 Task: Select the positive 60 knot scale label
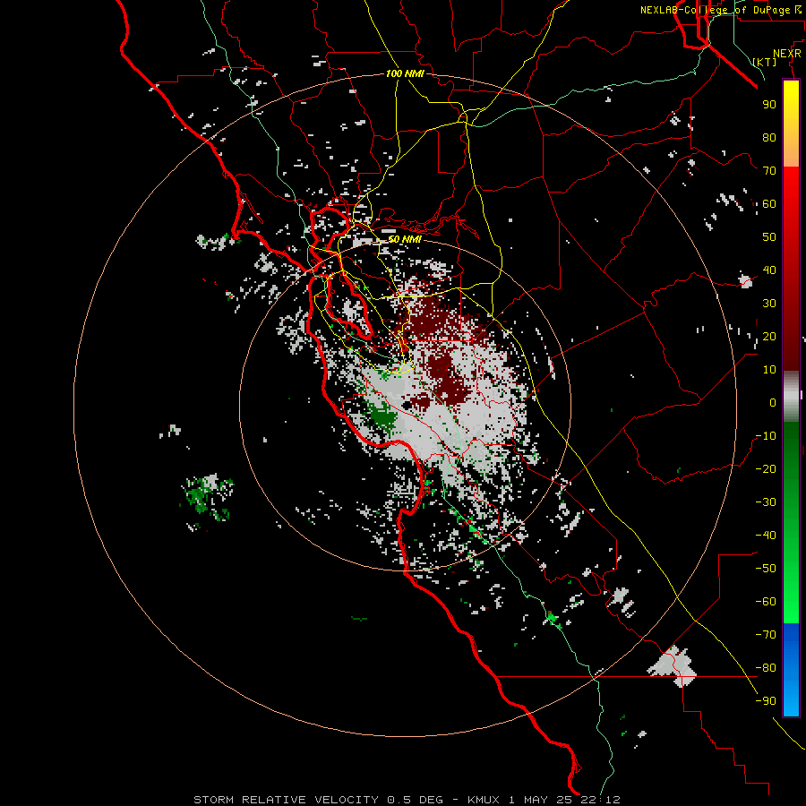point(769,203)
